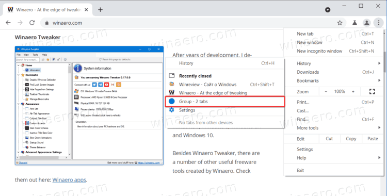Click the tab search dropdown circle icon
Image resolution: width=387 pixels, height=196 pixels.
(328, 10)
